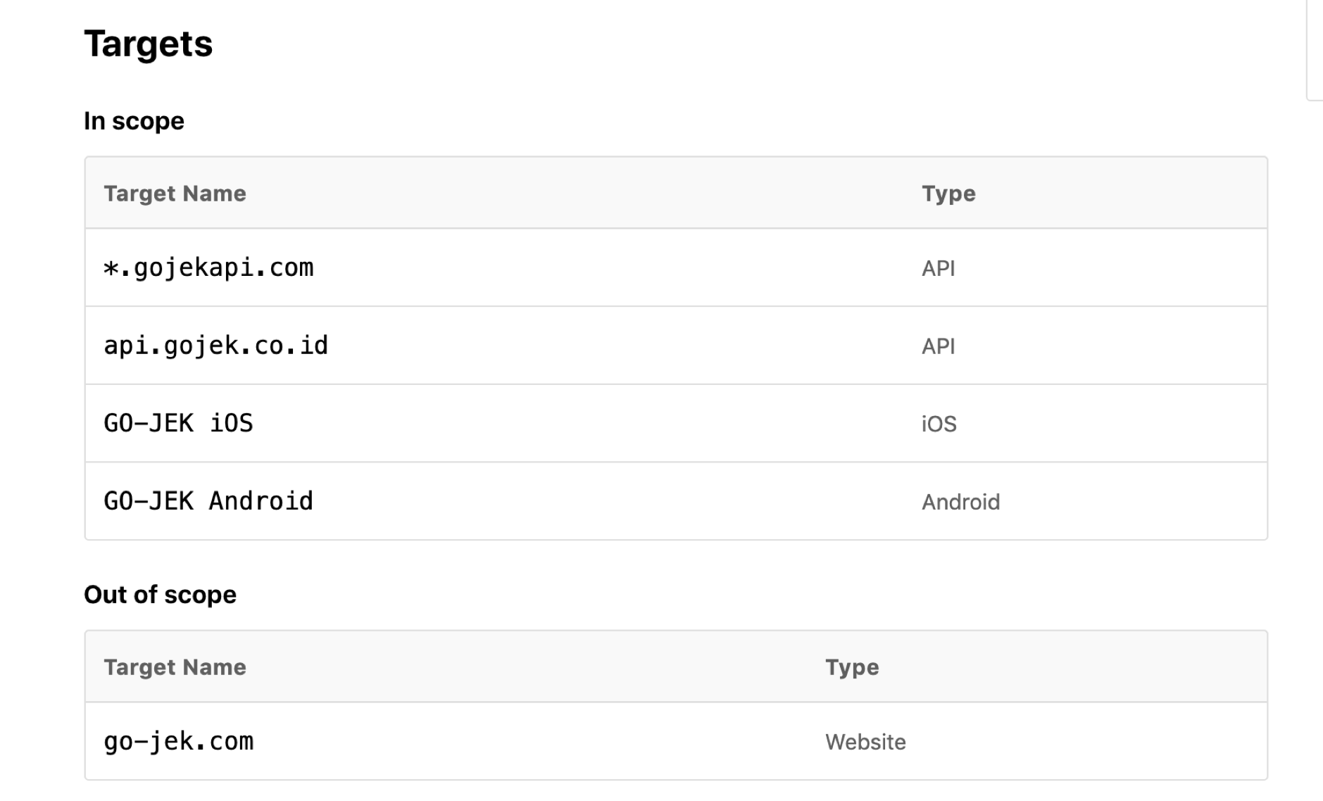Select the api.gojek.co.id target name
Image resolution: width=1323 pixels, height=801 pixels.
tap(215, 346)
